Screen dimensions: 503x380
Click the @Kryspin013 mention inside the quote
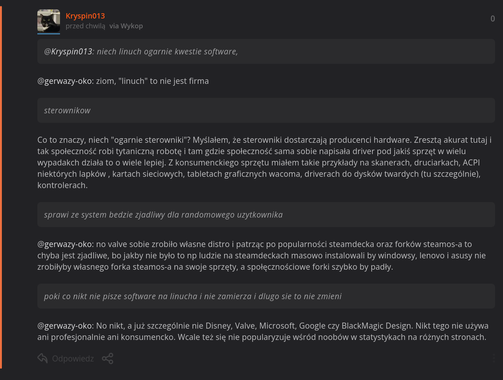68,52
